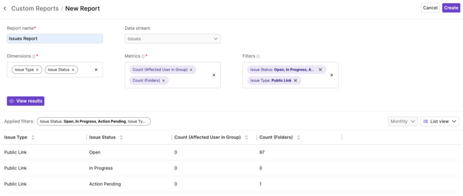
Task: Open the Monthly period dropdown
Action: [402, 121]
